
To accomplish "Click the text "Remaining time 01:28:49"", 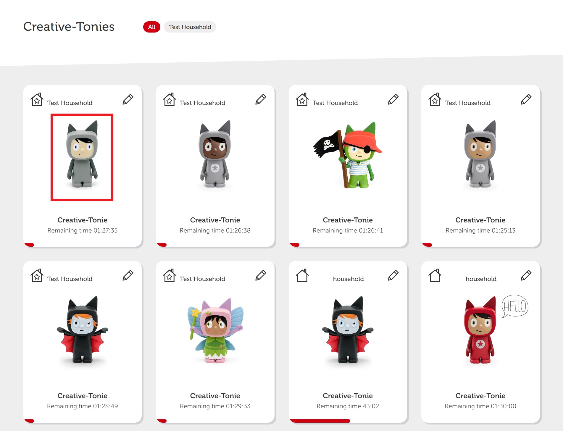I will point(82,406).
